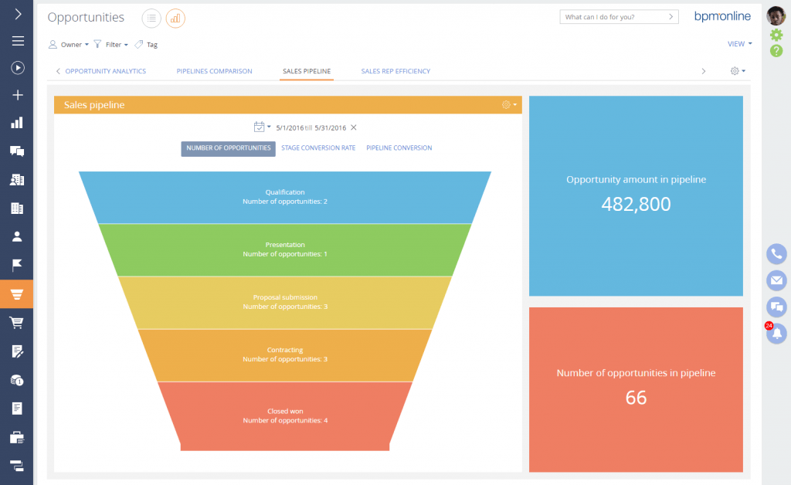Open the Activities flag sidebar icon

tap(17, 265)
